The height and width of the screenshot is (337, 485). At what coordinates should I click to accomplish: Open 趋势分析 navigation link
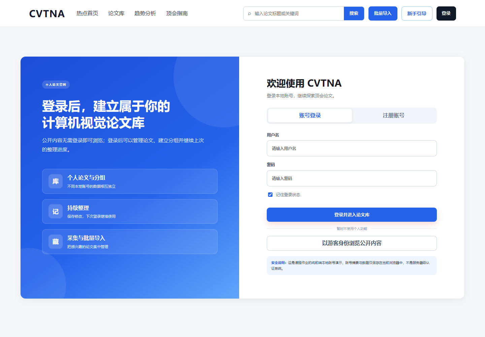coord(145,13)
